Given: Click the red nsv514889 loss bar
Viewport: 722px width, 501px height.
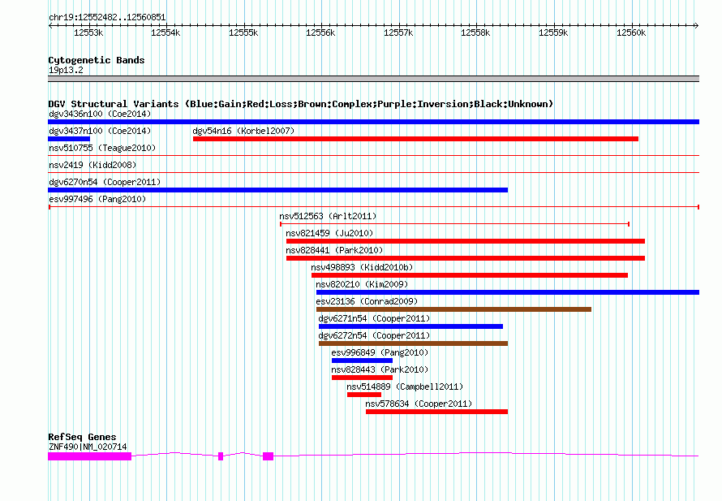Looking at the screenshot, I should pyautogui.click(x=364, y=395).
